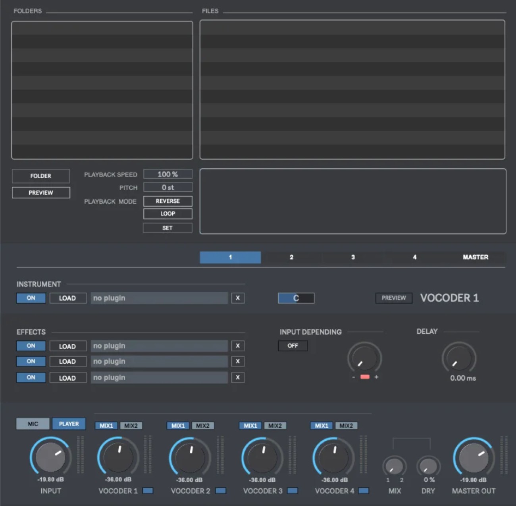Select MIX2 routing for VOCODER 1

131,425
